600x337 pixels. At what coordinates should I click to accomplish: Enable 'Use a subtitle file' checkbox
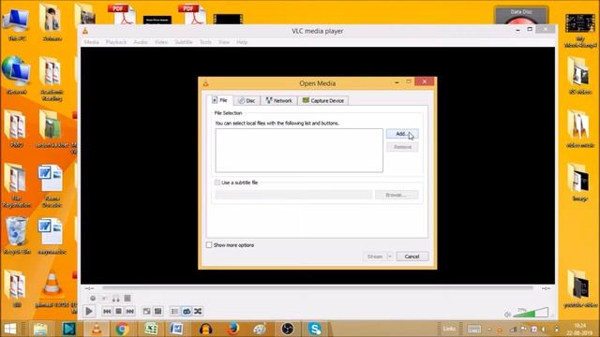(x=217, y=183)
